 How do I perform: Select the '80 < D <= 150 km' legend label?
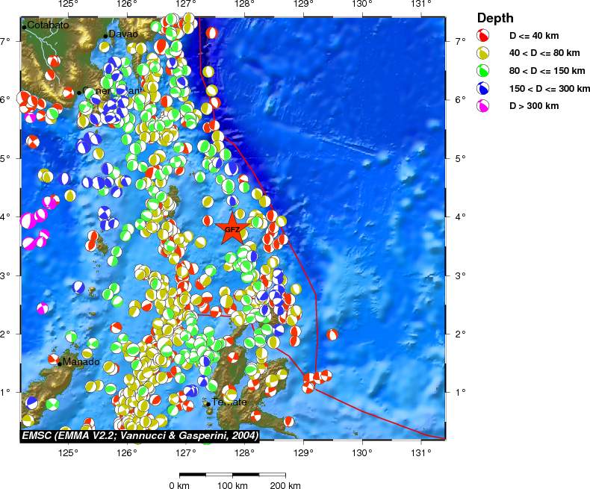pyautogui.click(x=547, y=71)
